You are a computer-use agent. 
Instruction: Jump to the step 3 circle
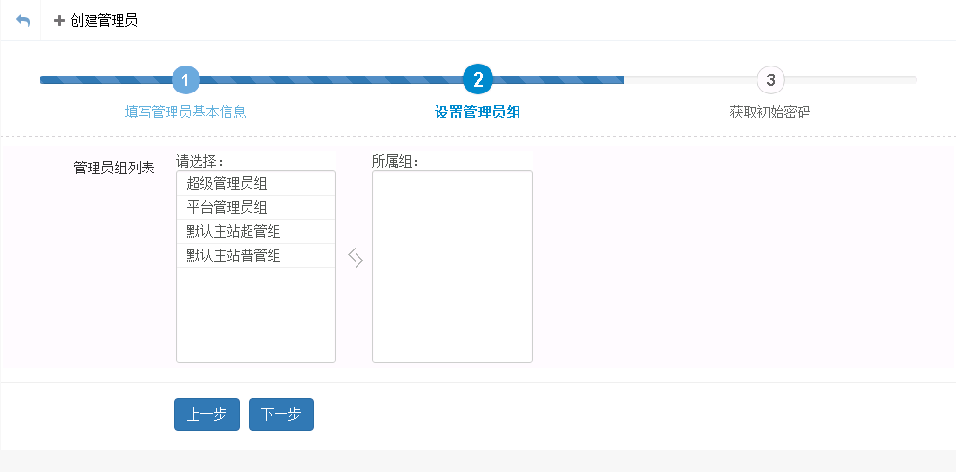coord(770,80)
